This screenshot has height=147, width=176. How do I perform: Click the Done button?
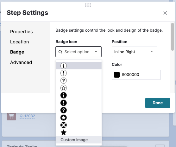[158, 103]
